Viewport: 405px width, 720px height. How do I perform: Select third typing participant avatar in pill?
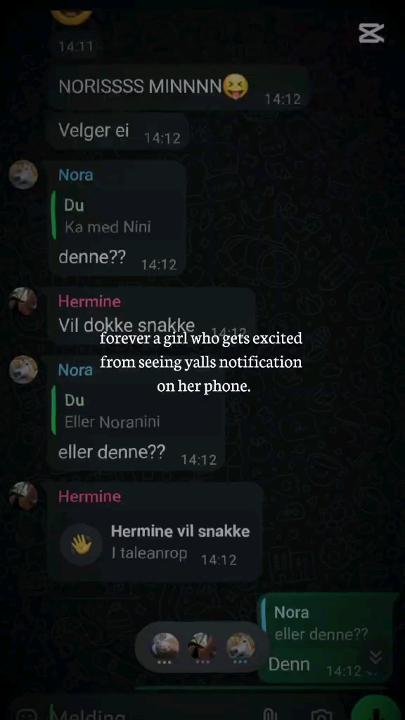tap(240, 646)
